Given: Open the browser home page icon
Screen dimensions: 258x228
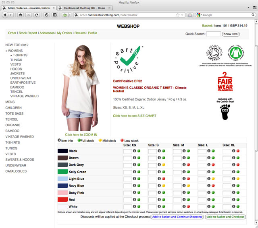Looking at the screenshot, I should coord(21,15).
